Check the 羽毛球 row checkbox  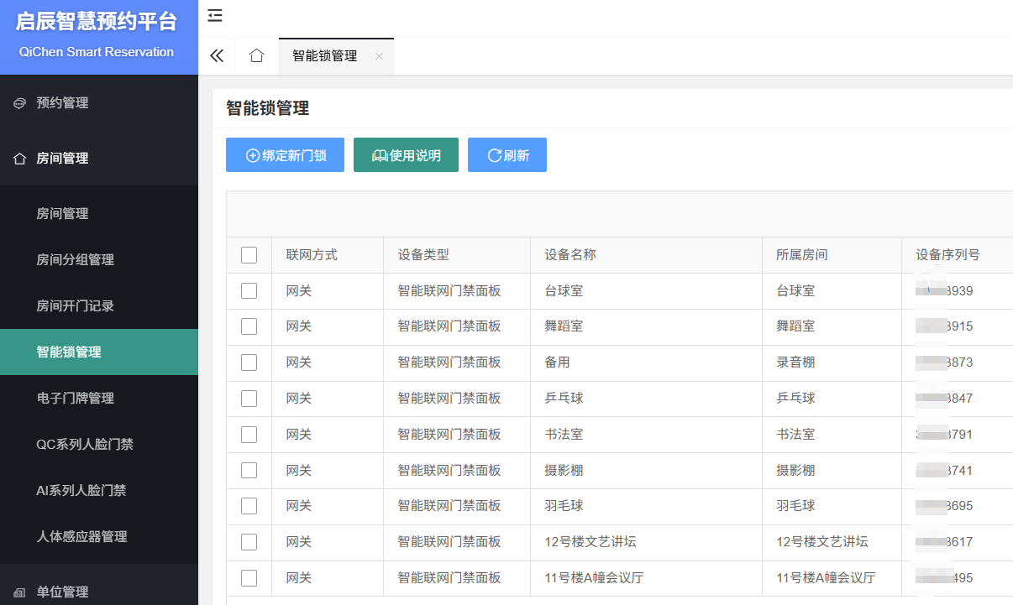coord(249,506)
